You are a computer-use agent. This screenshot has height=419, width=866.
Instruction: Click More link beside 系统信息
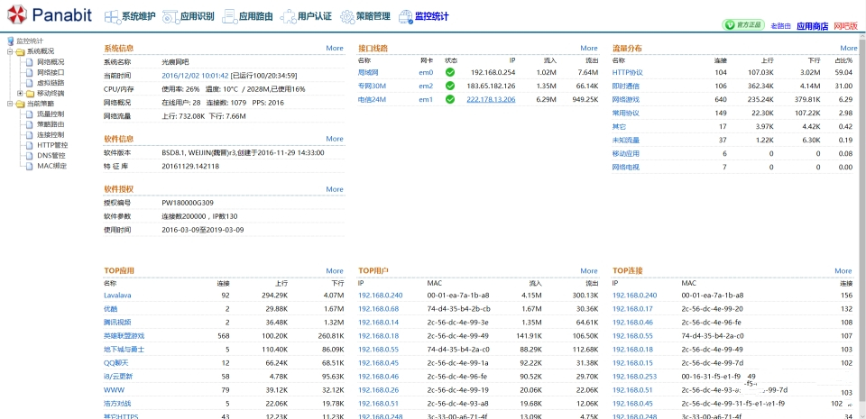pos(334,48)
